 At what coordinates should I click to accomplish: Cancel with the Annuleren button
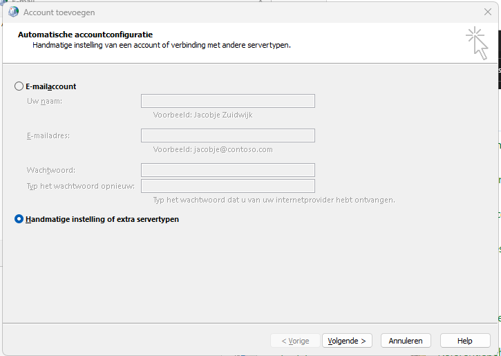tap(406, 341)
